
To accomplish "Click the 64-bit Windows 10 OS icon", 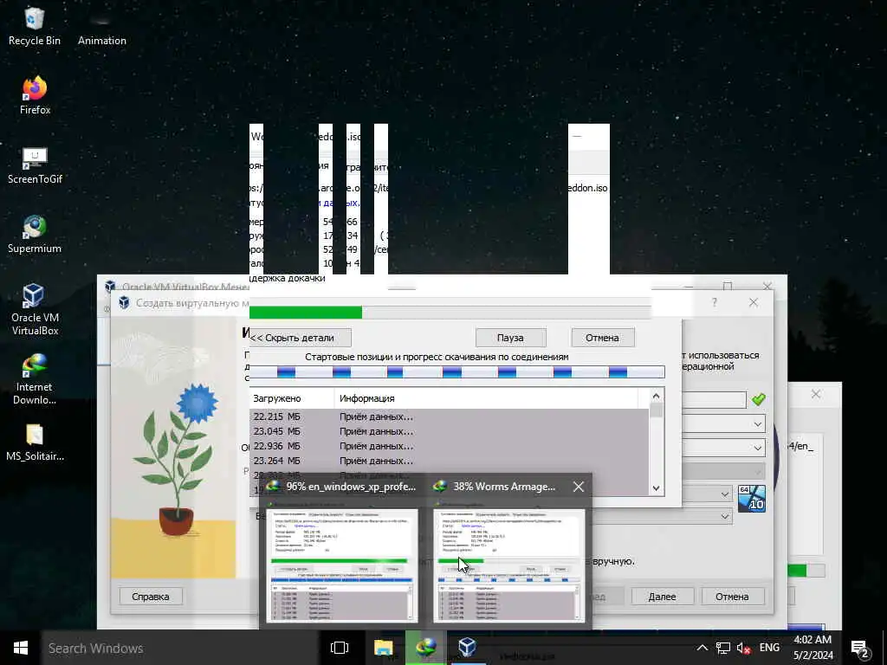I will tap(752, 498).
